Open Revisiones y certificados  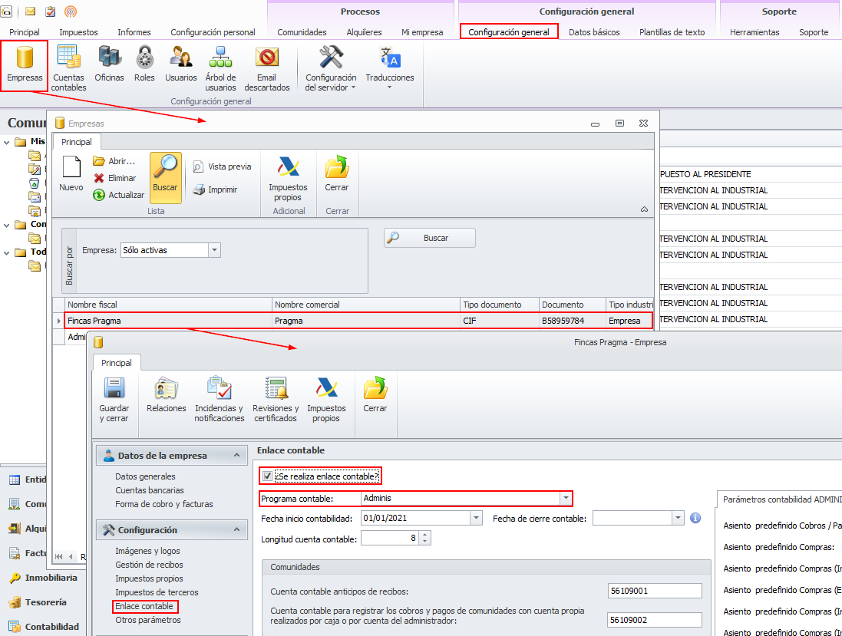tap(276, 399)
